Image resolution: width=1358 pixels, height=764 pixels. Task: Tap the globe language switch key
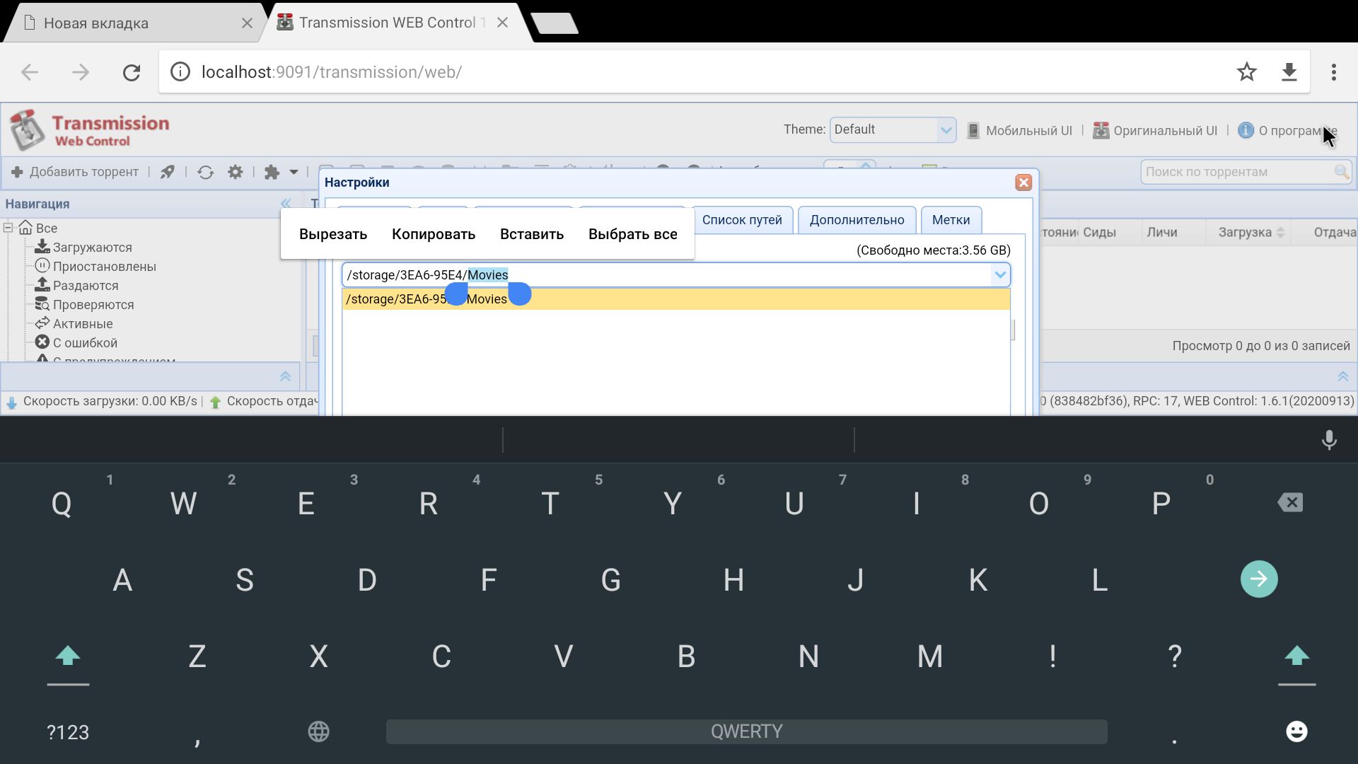click(x=318, y=731)
